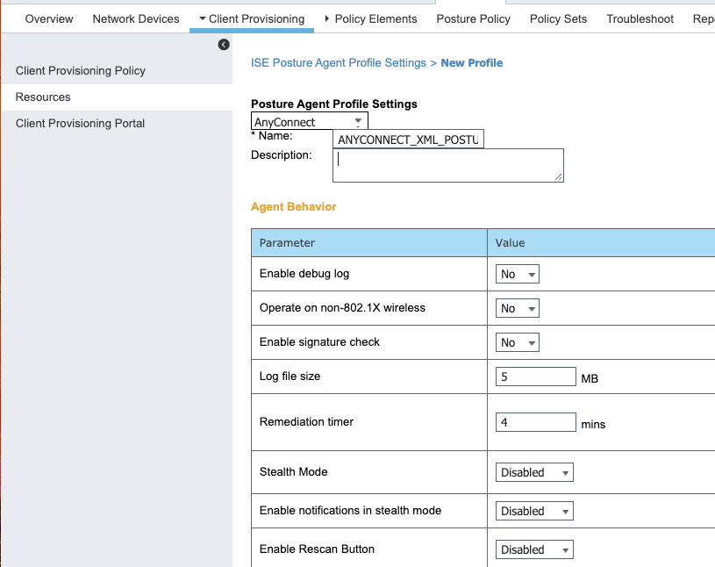Open the AnyConnect agent type dropdown

[310, 122]
